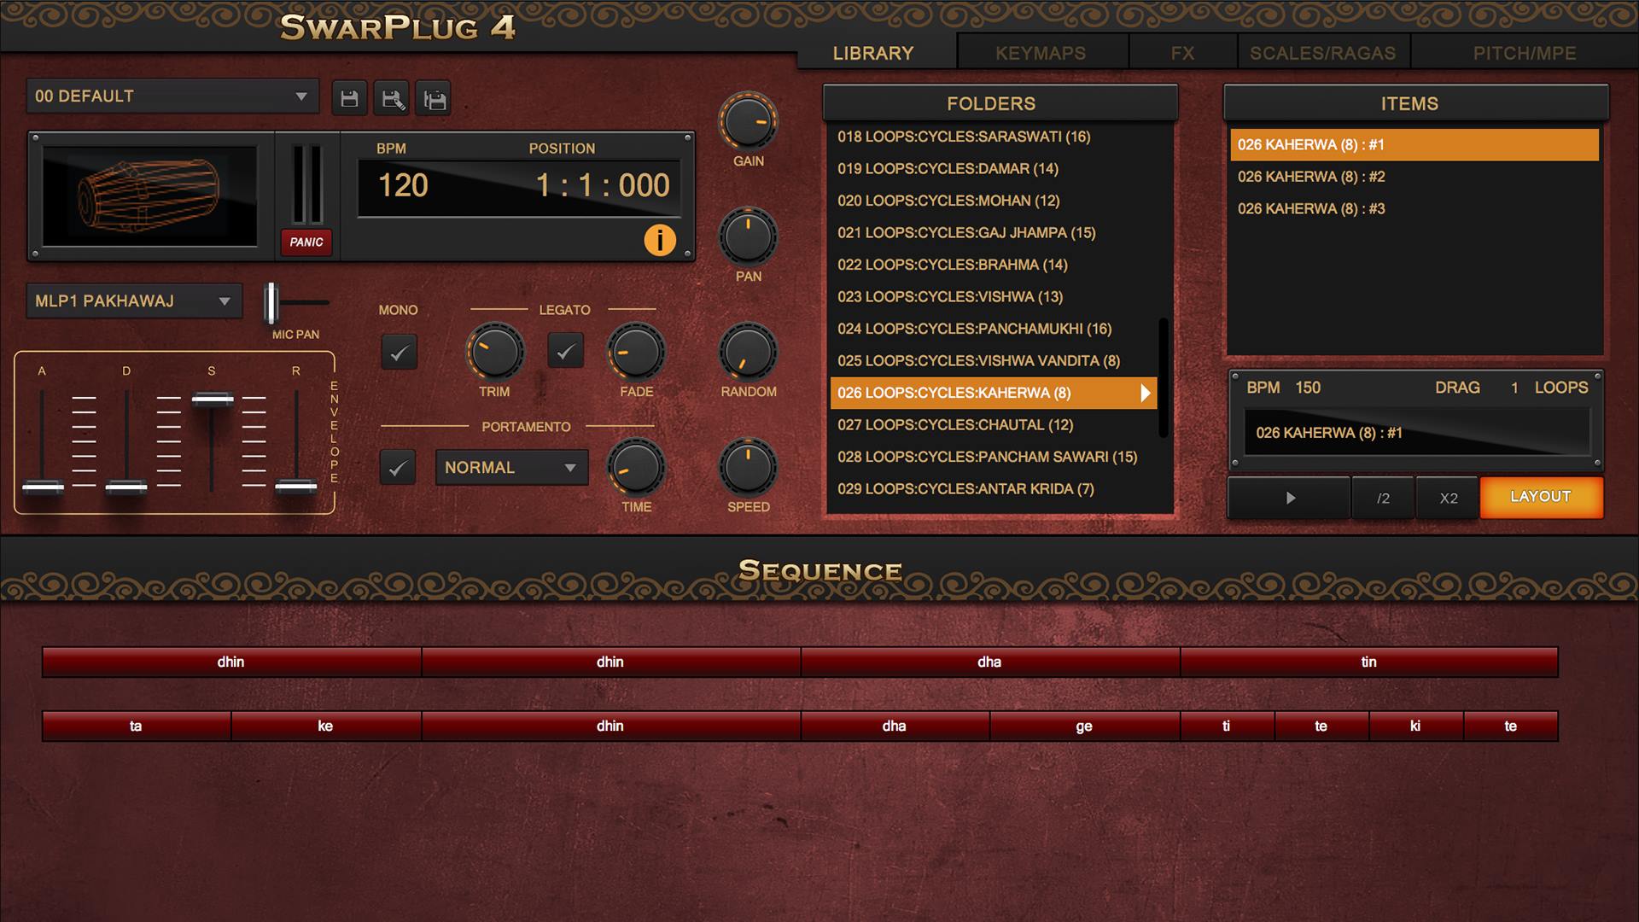The width and height of the screenshot is (1639, 922).
Task: Click the X2 double-speed button
Action: point(1449,498)
